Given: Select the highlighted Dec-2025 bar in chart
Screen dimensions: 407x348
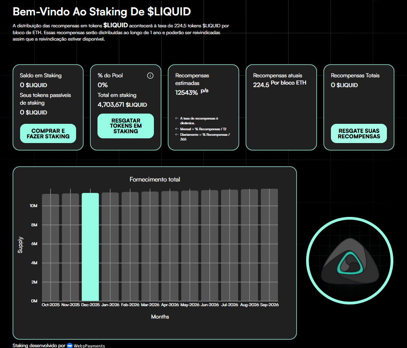Looking at the screenshot, I should [x=90, y=247].
